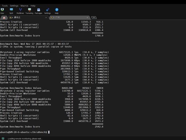186x140 pixels.
Task: Click the final score value 2542.8
Action: 99,127
